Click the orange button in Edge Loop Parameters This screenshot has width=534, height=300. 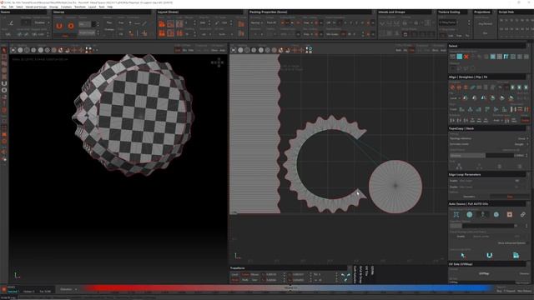[x=510, y=197]
